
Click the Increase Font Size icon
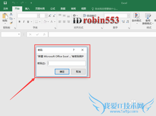point(50,16)
